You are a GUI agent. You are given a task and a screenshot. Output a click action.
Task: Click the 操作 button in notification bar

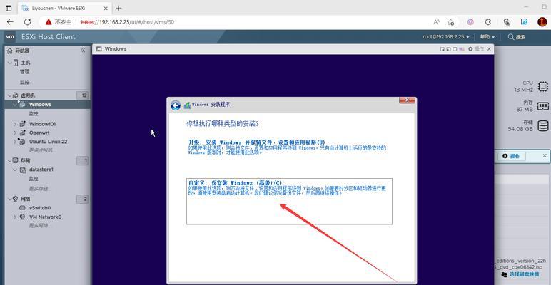pos(512,156)
